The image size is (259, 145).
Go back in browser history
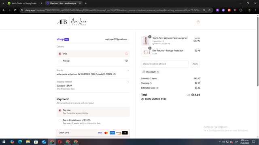coord(4,10)
